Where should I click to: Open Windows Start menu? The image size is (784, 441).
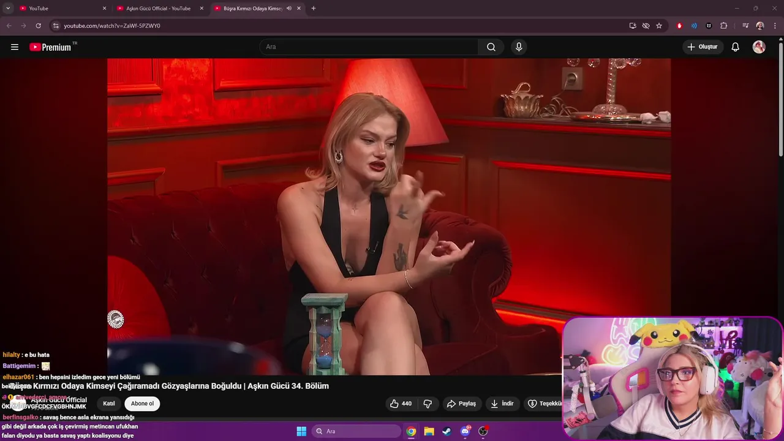(x=301, y=431)
